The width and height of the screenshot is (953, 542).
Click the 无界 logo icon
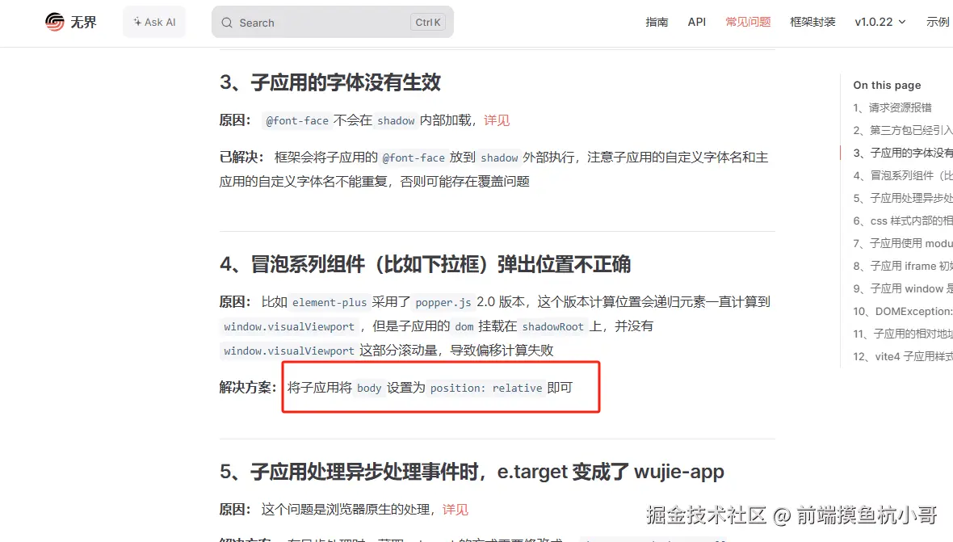pos(55,22)
